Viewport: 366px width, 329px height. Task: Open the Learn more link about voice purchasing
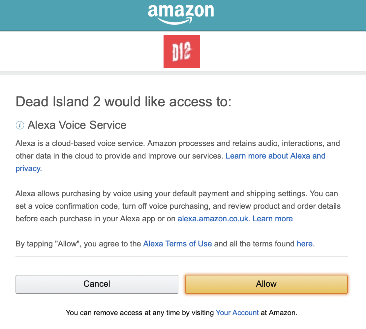(x=273, y=219)
